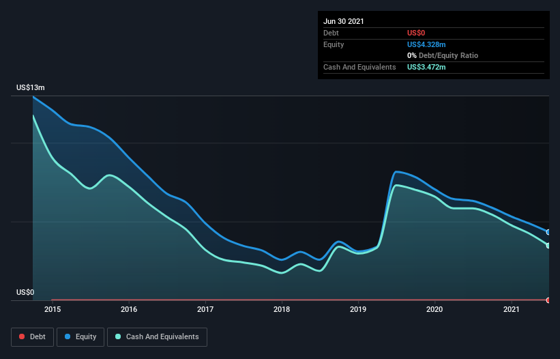Click the tooltip's Cash And Equivalents label
The image size is (560, 359).
(x=359, y=67)
